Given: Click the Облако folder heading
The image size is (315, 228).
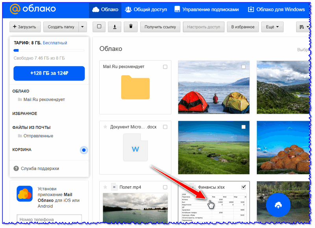Looking at the screenshot, I should (x=111, y=49).
